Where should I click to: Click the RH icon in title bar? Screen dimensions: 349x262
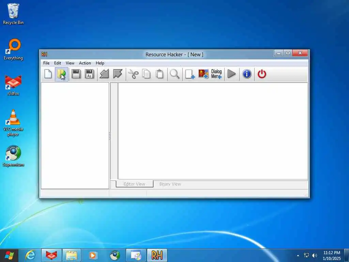[44, 54]
